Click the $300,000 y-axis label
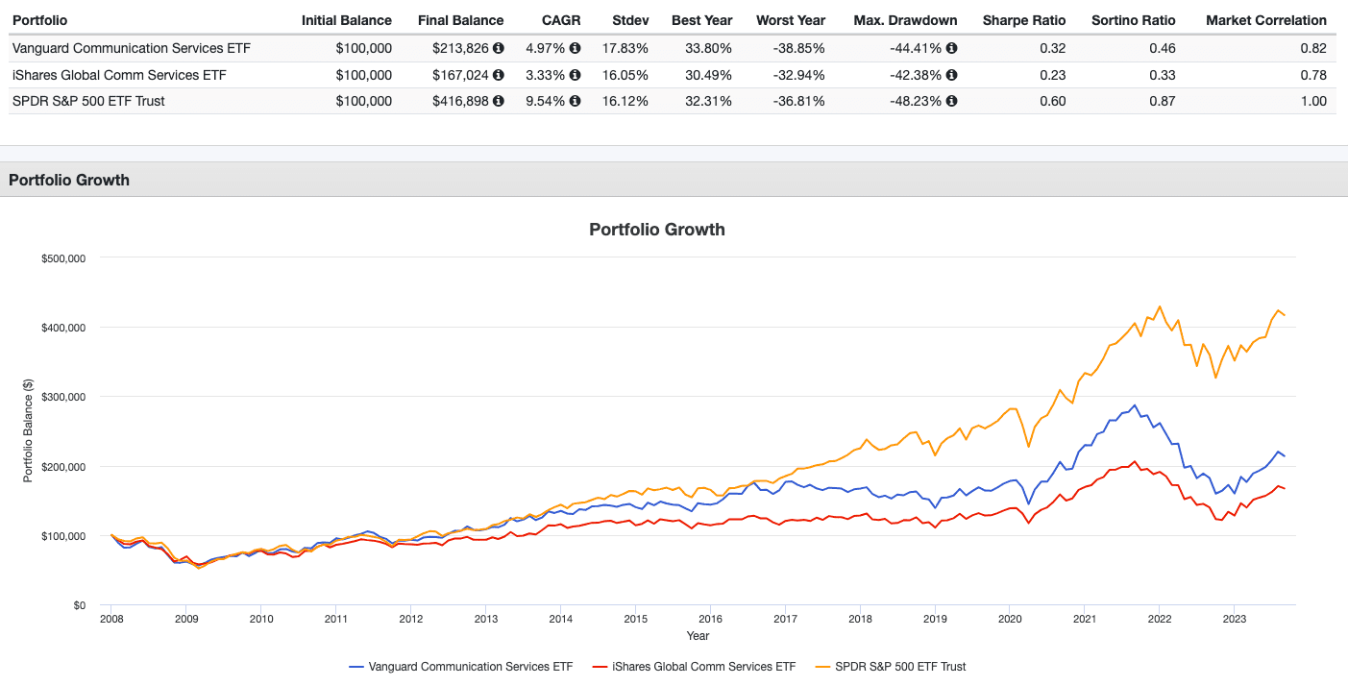Screen dimensions: 1348x686 65,397
